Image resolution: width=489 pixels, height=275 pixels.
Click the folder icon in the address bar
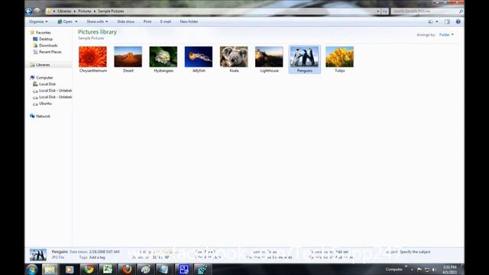49,11
